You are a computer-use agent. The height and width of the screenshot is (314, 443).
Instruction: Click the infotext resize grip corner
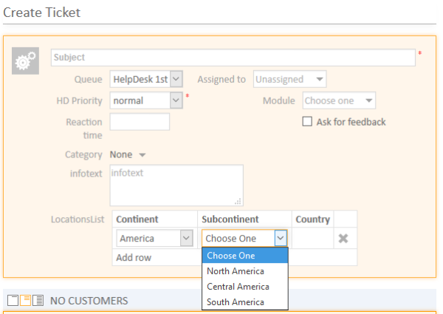(x=238, y=201)
